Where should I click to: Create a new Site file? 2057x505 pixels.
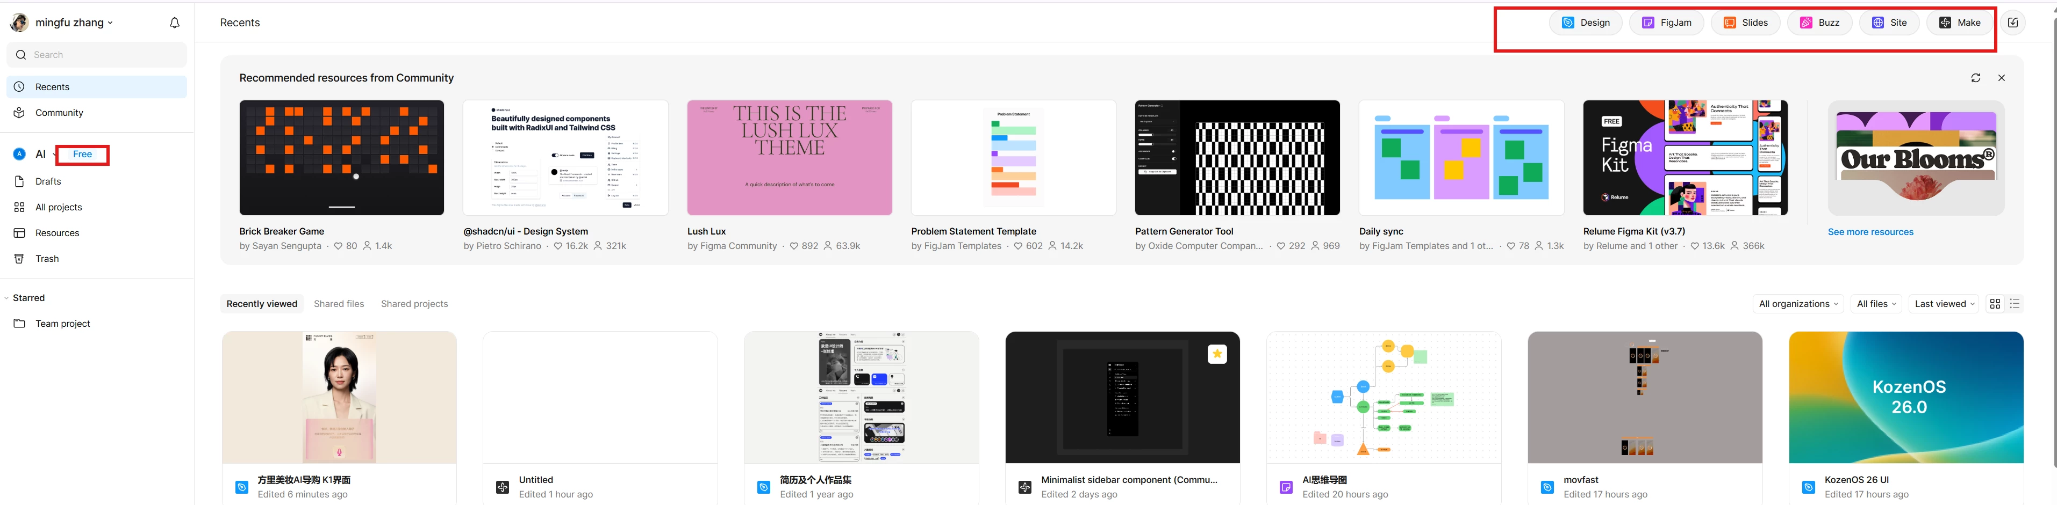(1889, 23)
